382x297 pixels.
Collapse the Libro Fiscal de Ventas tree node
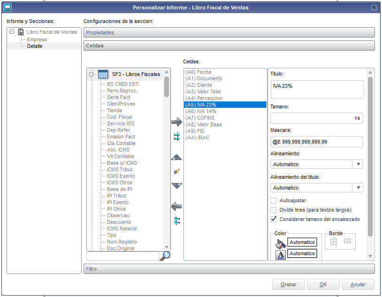(x=11, y=32)
